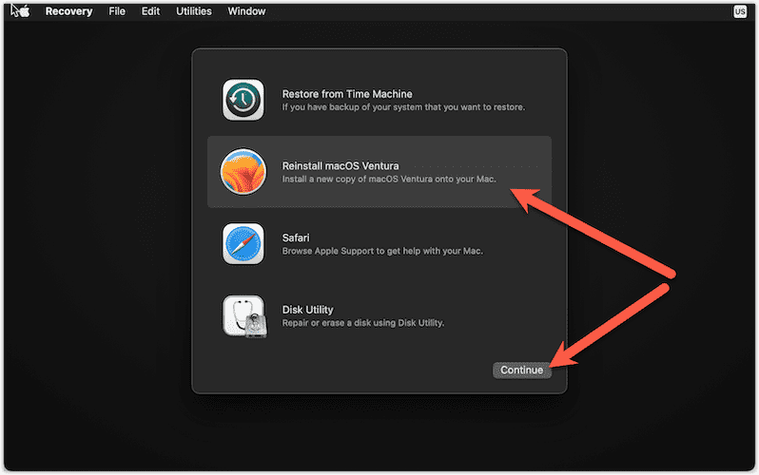This screenshot has width=759, height=475.
Task: Select the Reinstall macOS Ventura label
Action: pyautogui.click(x=341, y=166)
